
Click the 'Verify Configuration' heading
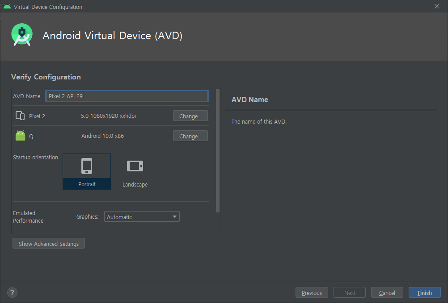[46, 77]
